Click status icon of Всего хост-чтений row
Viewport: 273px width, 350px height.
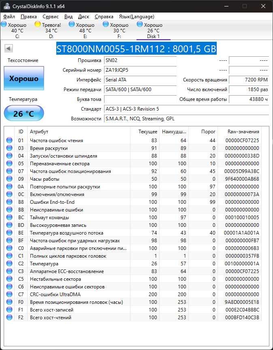tap(9, 318)
